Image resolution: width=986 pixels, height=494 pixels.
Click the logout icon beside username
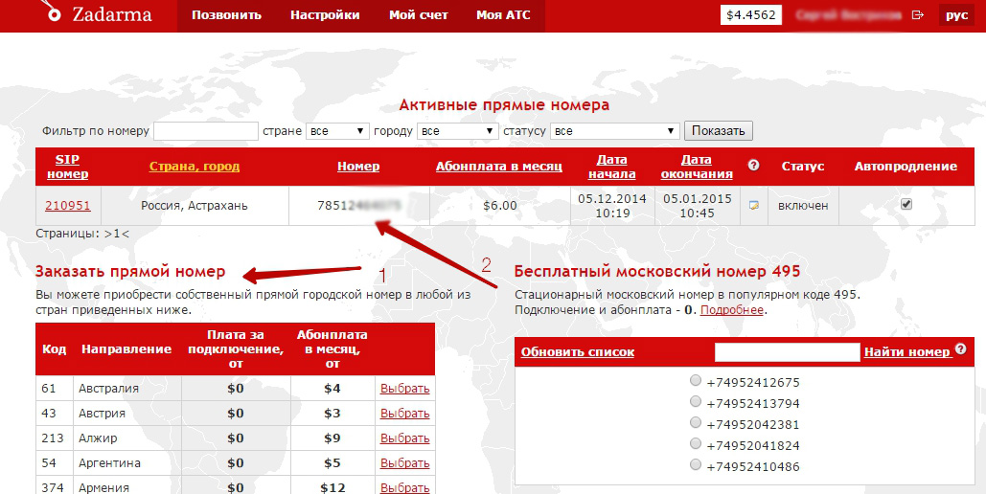(x=918, y=15)
